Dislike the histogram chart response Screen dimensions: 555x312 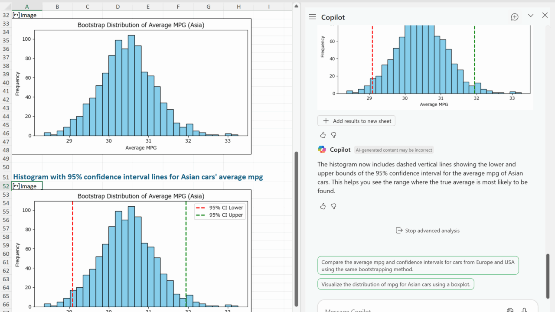(x=333, y=135)
